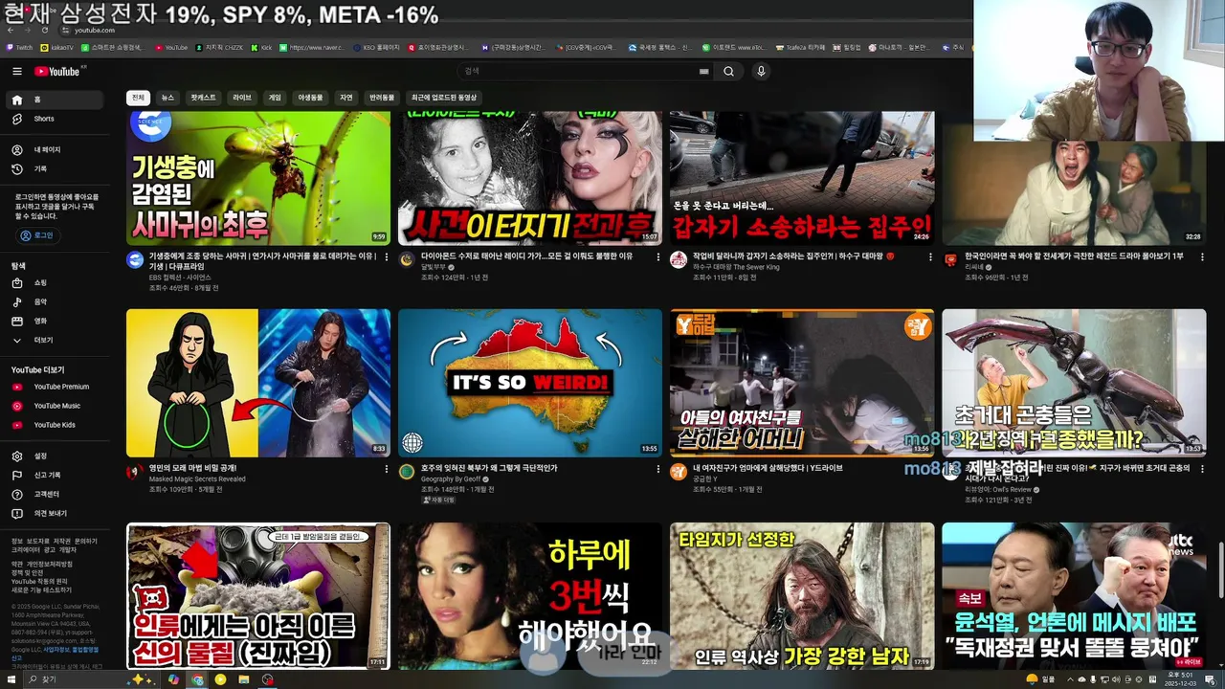This screenshot has width=1225, height=689.
Task: Open the magician ring trick video thumbnail
Action: 258,383
